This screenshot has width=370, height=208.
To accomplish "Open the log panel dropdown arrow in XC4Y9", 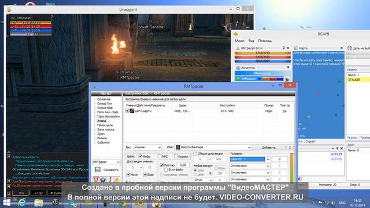I will coord(333,148).
